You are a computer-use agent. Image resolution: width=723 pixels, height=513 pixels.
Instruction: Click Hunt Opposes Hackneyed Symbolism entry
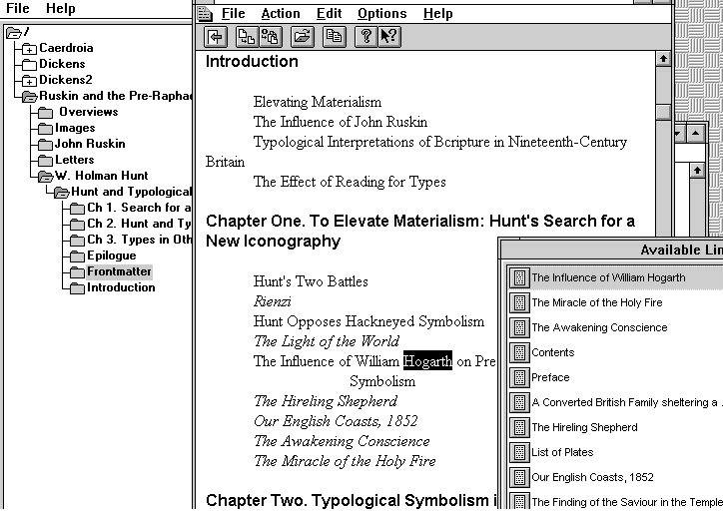[x=368, y=321]
